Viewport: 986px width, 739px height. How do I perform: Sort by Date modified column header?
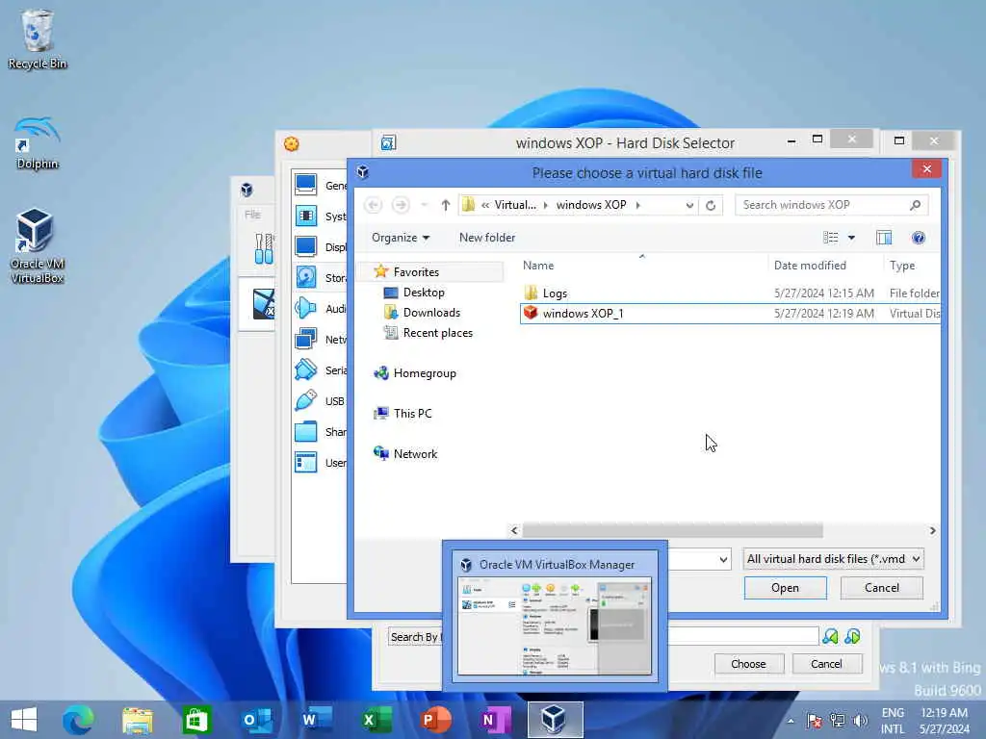pos(825,266)
